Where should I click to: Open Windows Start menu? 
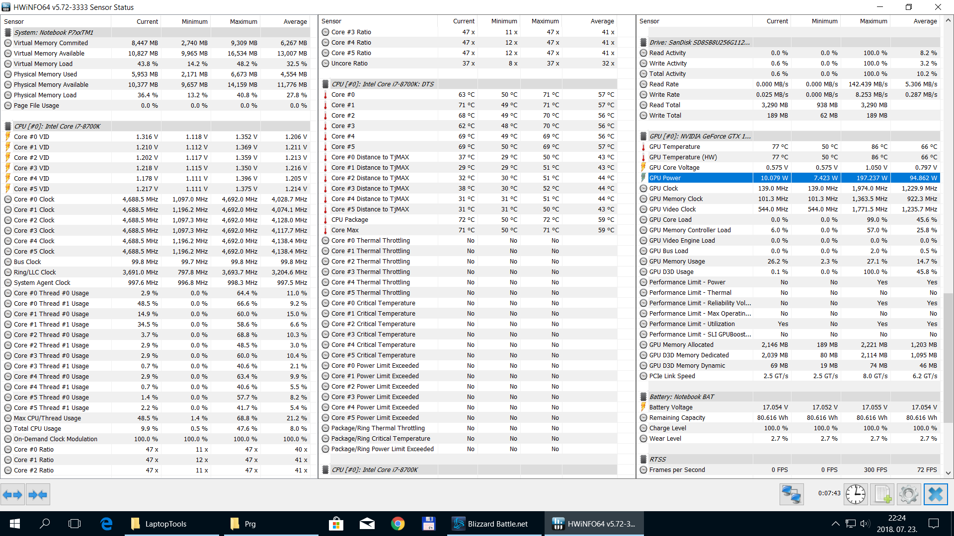[x=14, y=524]
